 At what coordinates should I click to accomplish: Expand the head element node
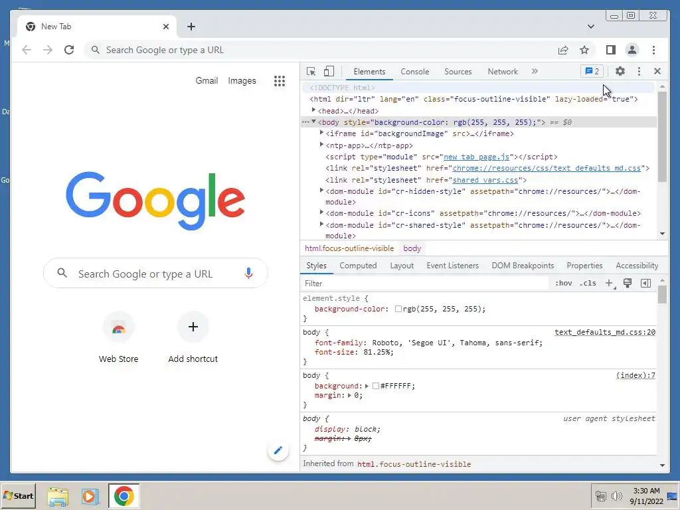[313, 110]
